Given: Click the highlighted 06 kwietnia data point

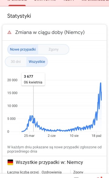Looking at the screenshot, I should [x=33, y=122].
